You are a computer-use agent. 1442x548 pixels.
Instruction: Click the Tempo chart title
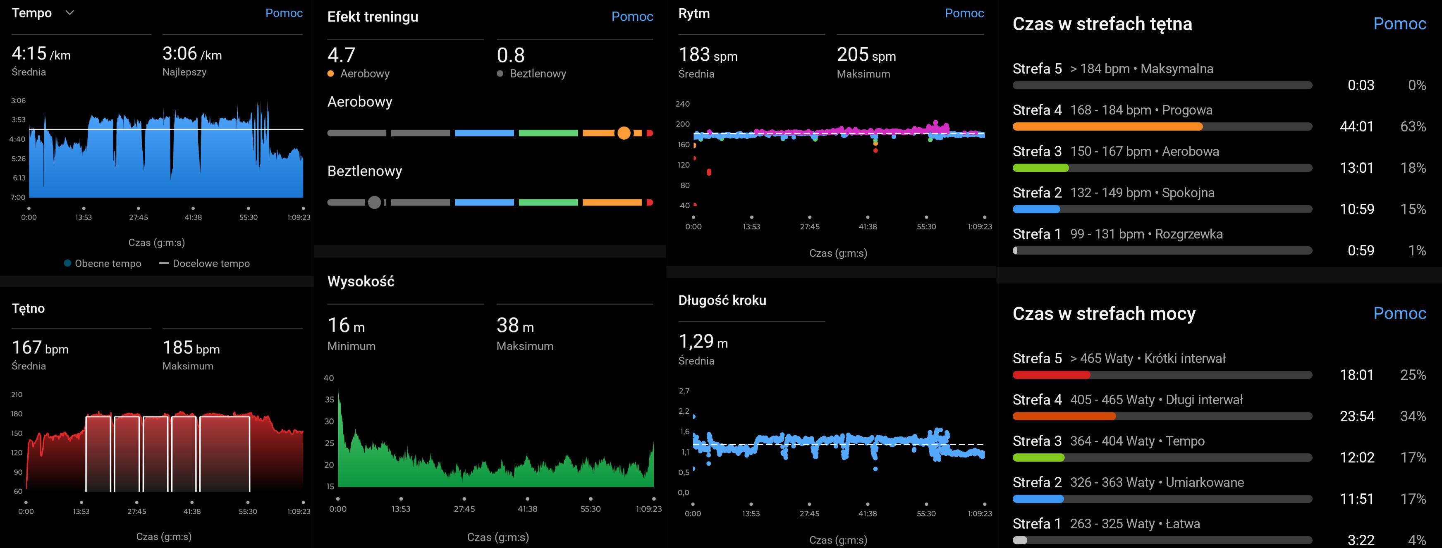(32, 13)
